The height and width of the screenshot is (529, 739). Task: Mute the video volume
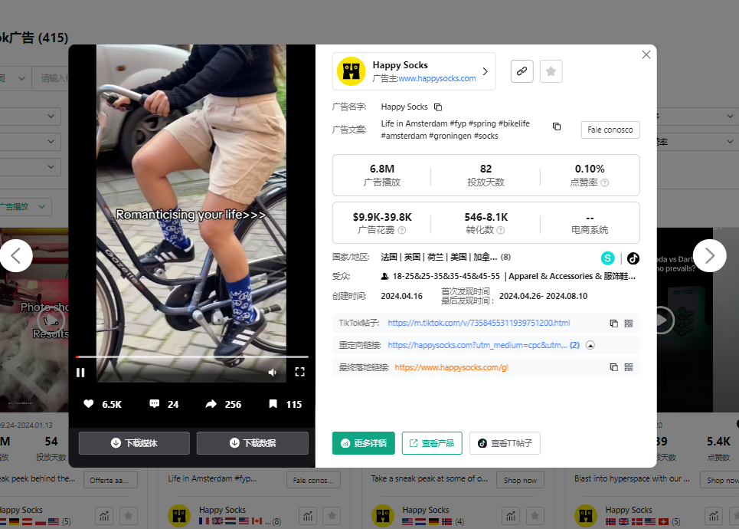[x=273, y=373]
